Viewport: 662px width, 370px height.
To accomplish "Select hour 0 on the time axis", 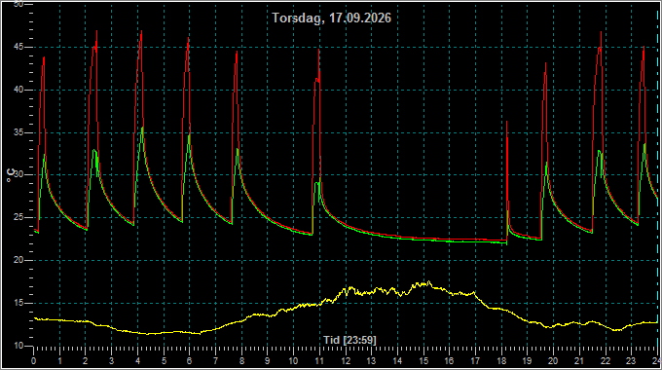I will (34, 361).
